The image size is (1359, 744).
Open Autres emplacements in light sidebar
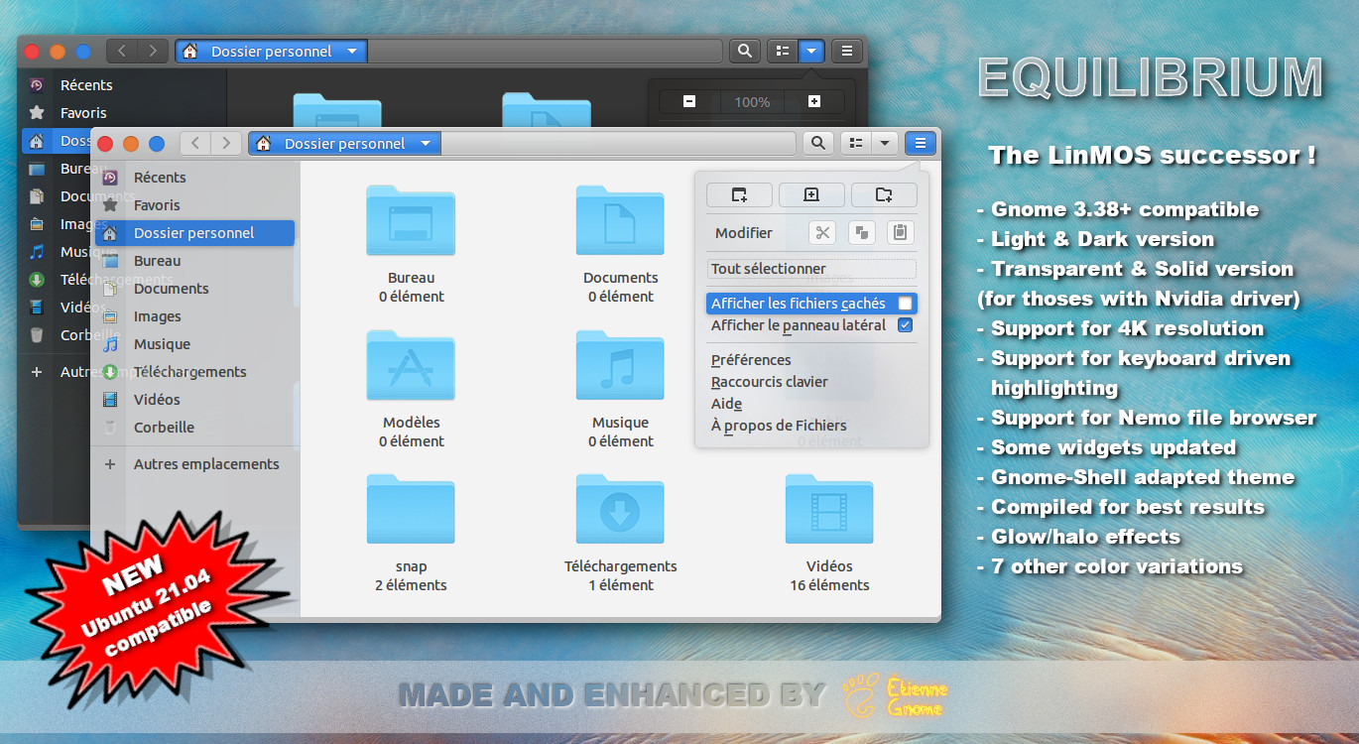194,464
